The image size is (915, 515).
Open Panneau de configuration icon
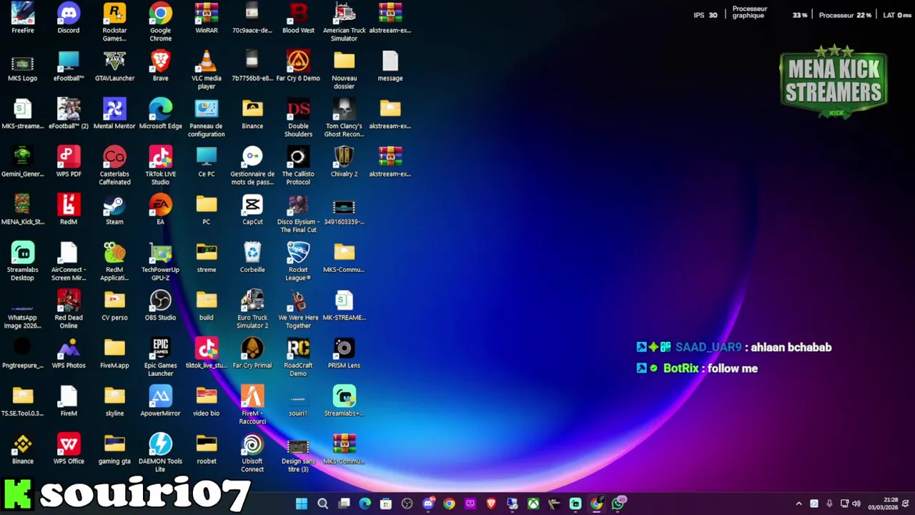pos(207,117)
